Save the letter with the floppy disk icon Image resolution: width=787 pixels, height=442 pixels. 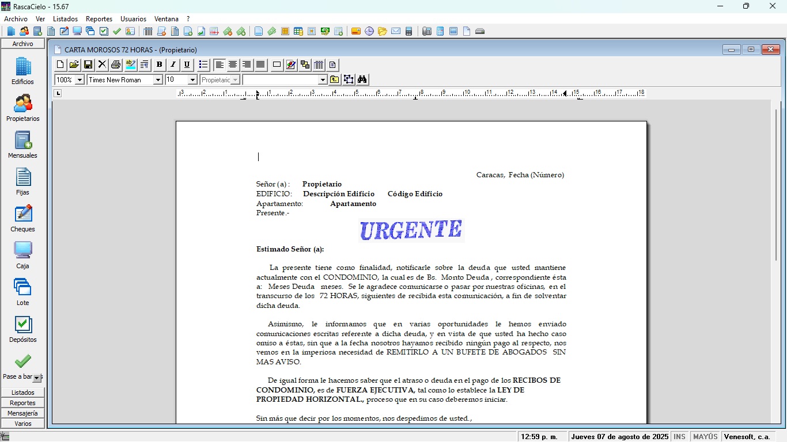coord(88,64)
